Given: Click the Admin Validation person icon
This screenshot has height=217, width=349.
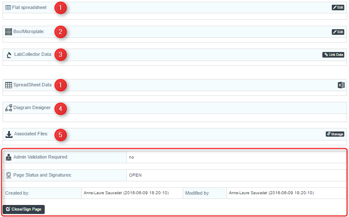Looking at the screenshot, I should click(9, 157).
